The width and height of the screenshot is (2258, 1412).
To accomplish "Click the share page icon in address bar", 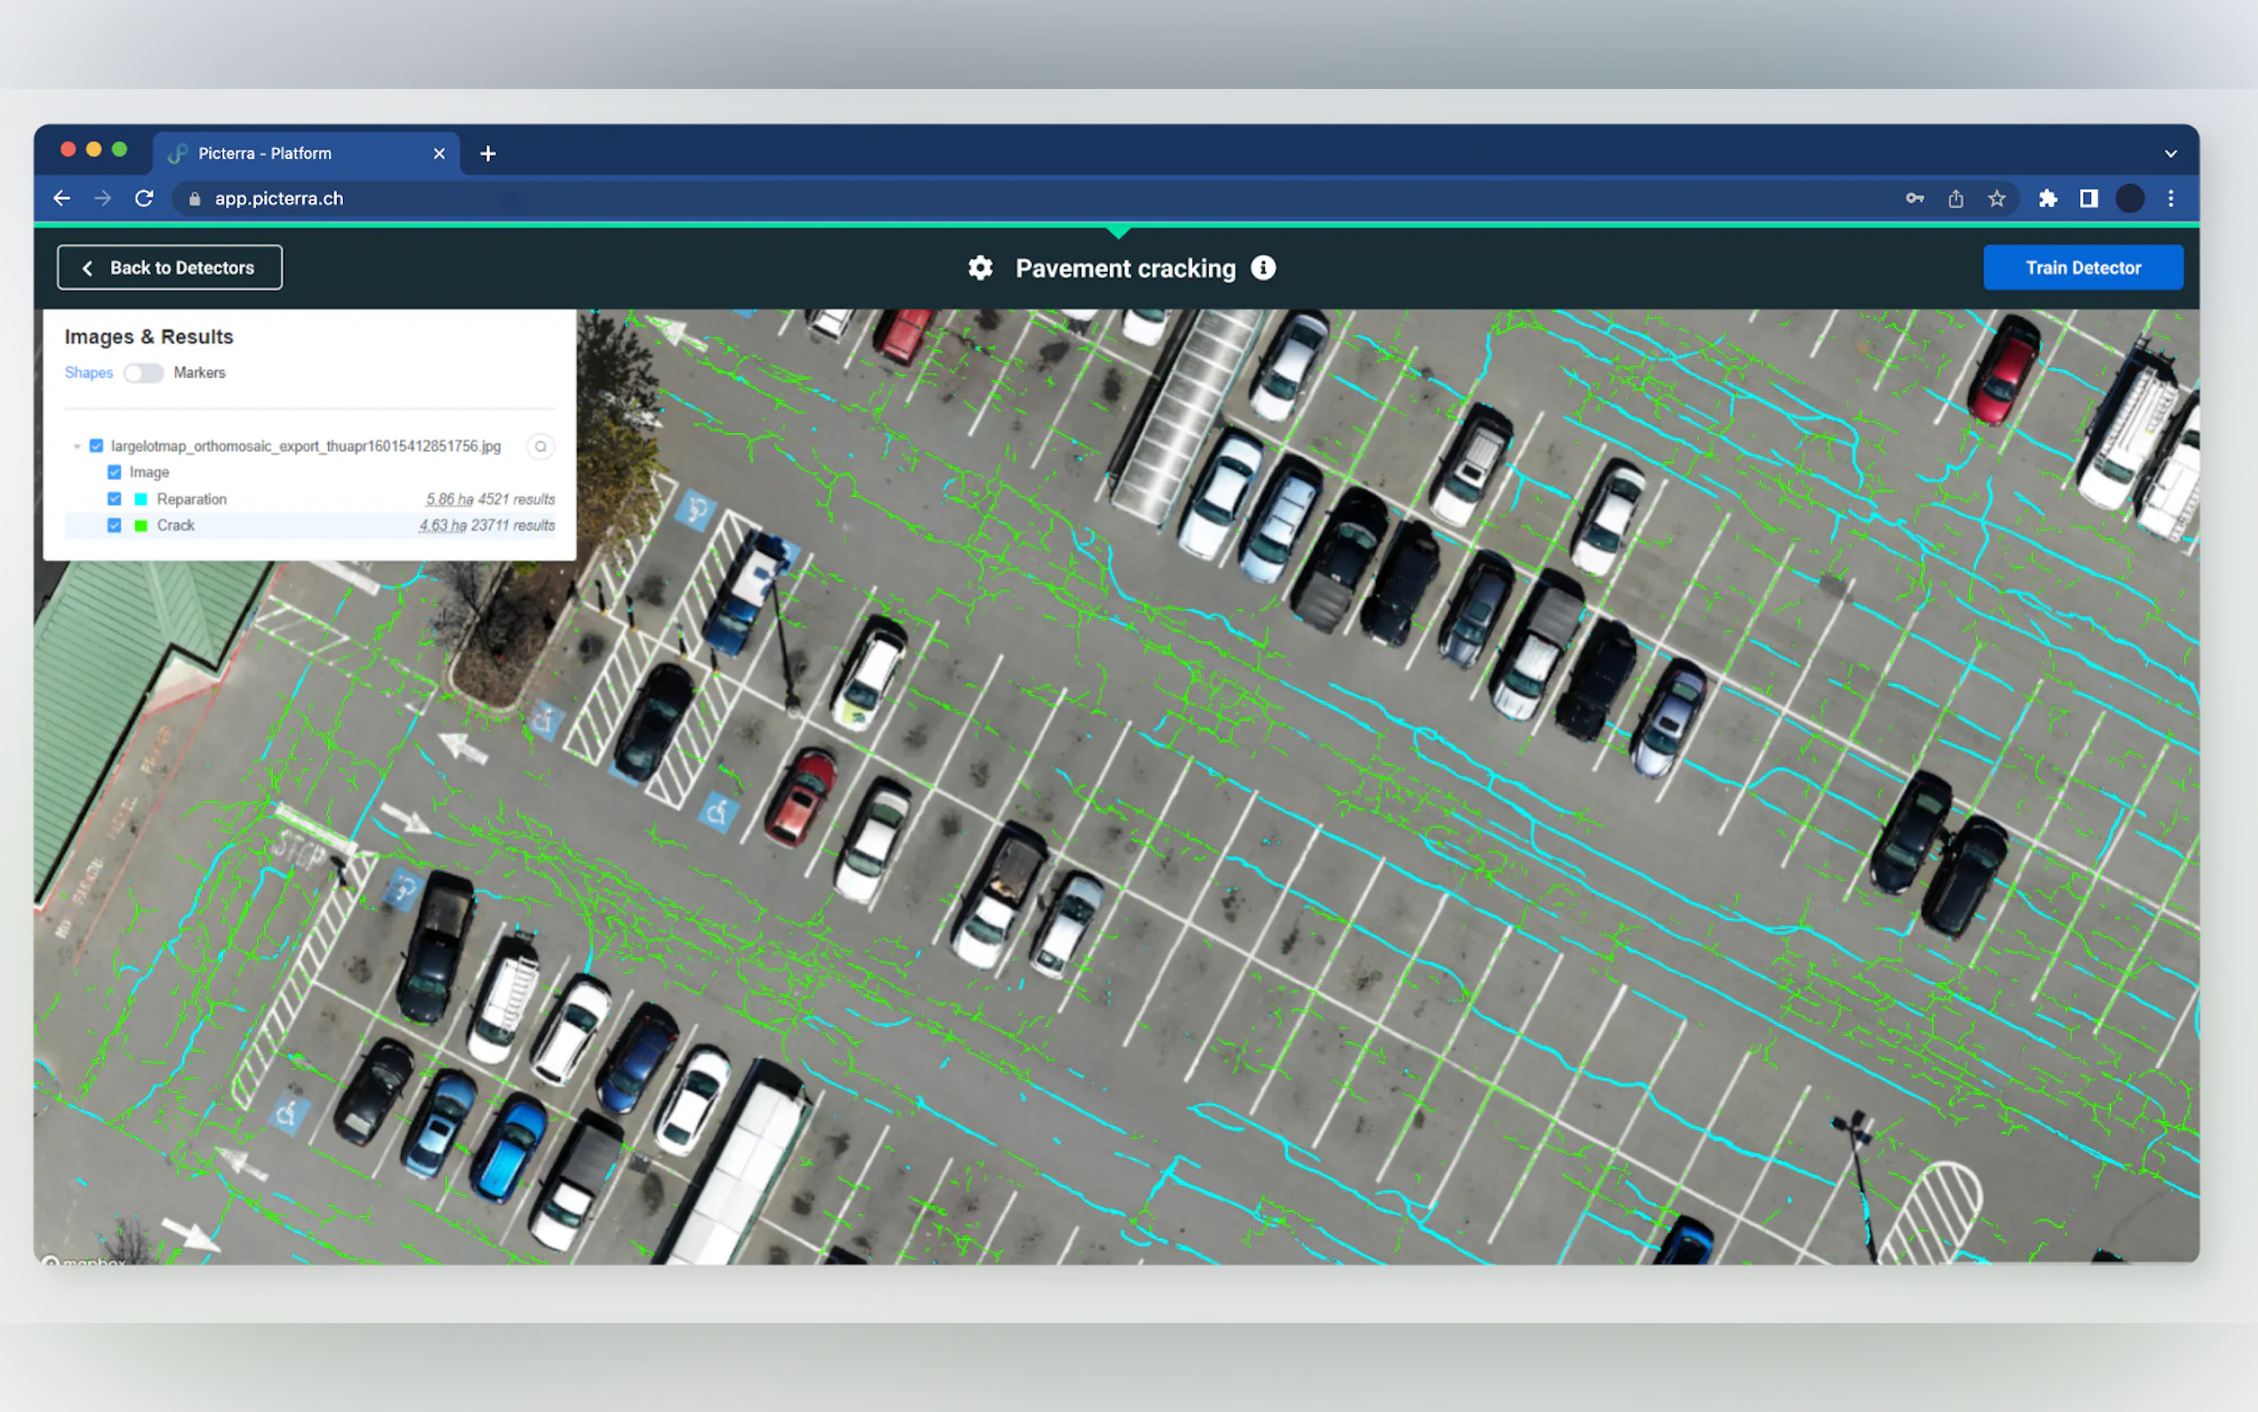I will (1955, 198).
